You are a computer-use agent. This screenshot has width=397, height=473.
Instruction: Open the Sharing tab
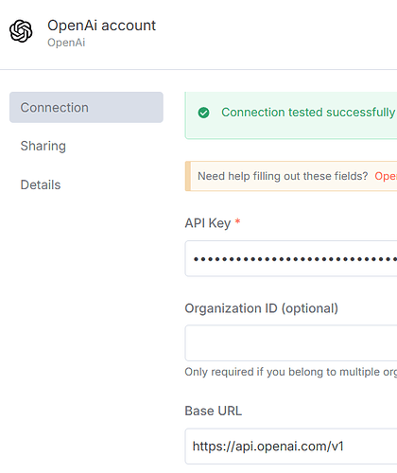point(43,146)
